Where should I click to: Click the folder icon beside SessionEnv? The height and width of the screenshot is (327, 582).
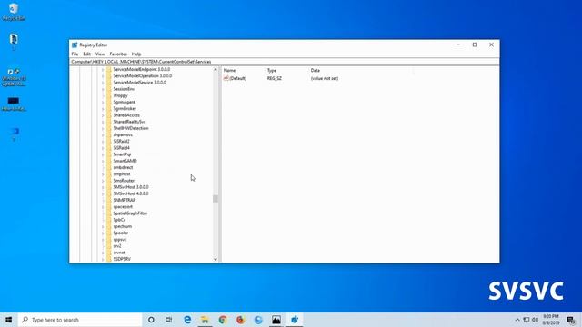click(x=109, y=89)
